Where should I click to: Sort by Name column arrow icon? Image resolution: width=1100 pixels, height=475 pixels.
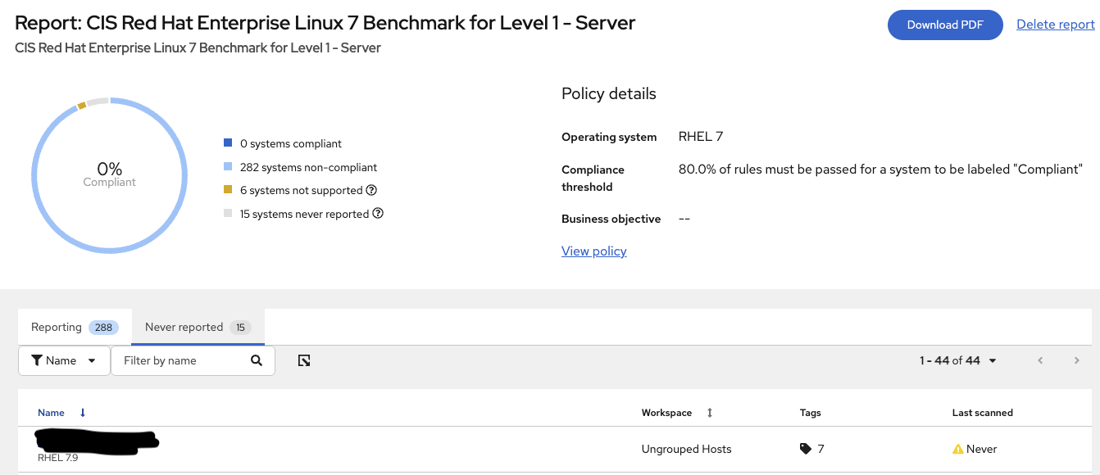click(83, 413)
